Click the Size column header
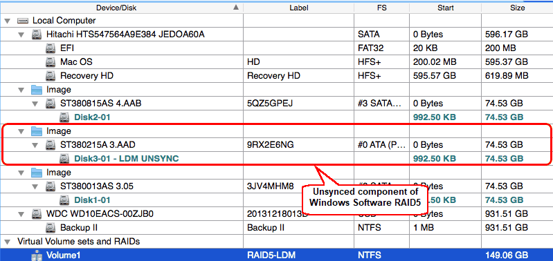The width and height of the screenshot is (553, 261). (517, 8)
